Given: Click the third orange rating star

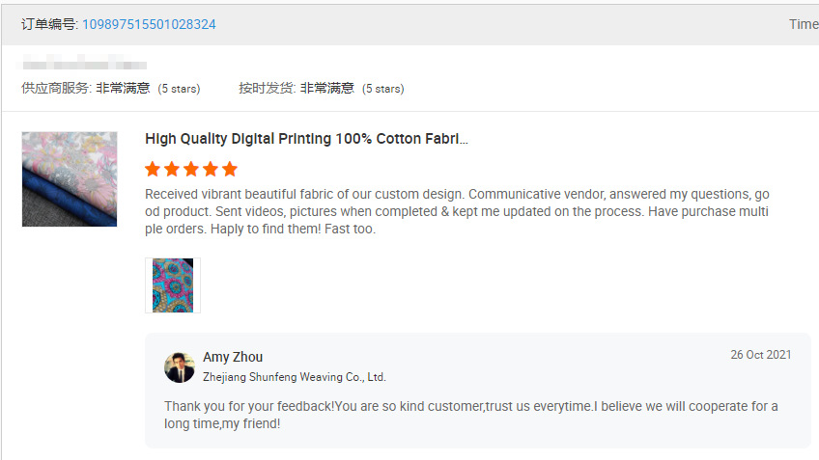Looking at the screenshot, I should click(191, 169).
